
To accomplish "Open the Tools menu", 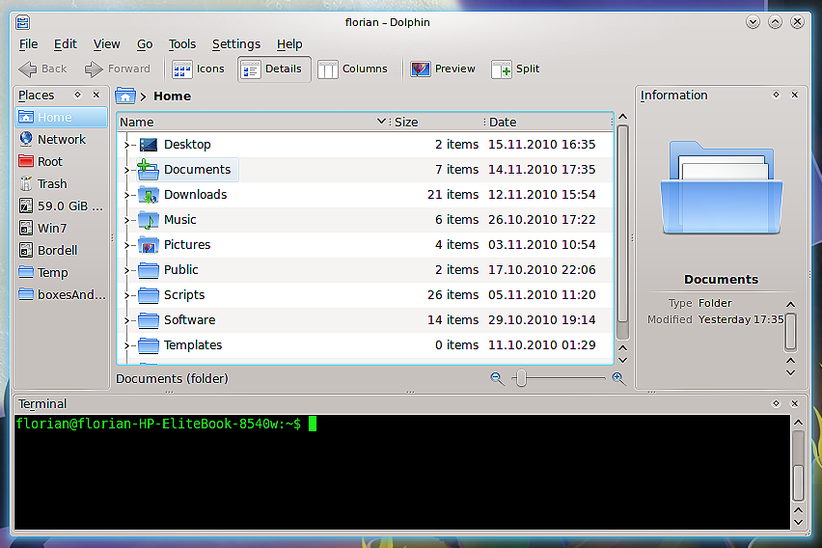I will [x=181, y=43].
